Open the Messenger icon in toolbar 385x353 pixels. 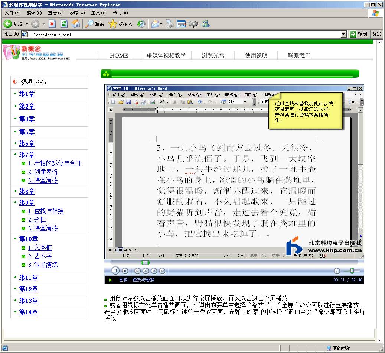205,24
